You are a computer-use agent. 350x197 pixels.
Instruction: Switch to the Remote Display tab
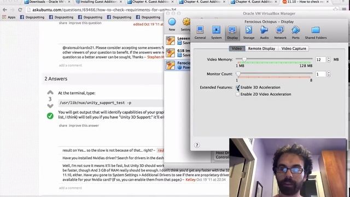(x=261, y=49)
